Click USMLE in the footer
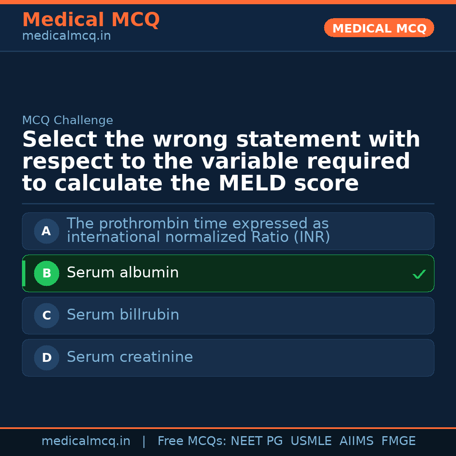The width and height of the screenshot is (456, 456). pyautogui.click(x=311, y=440)
